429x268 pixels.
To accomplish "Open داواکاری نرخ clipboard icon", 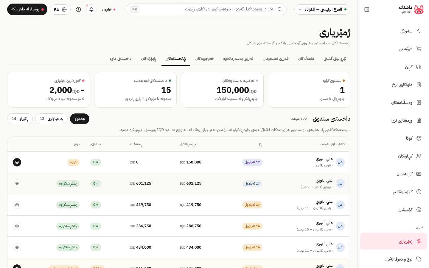I will (x=419, y=85).
